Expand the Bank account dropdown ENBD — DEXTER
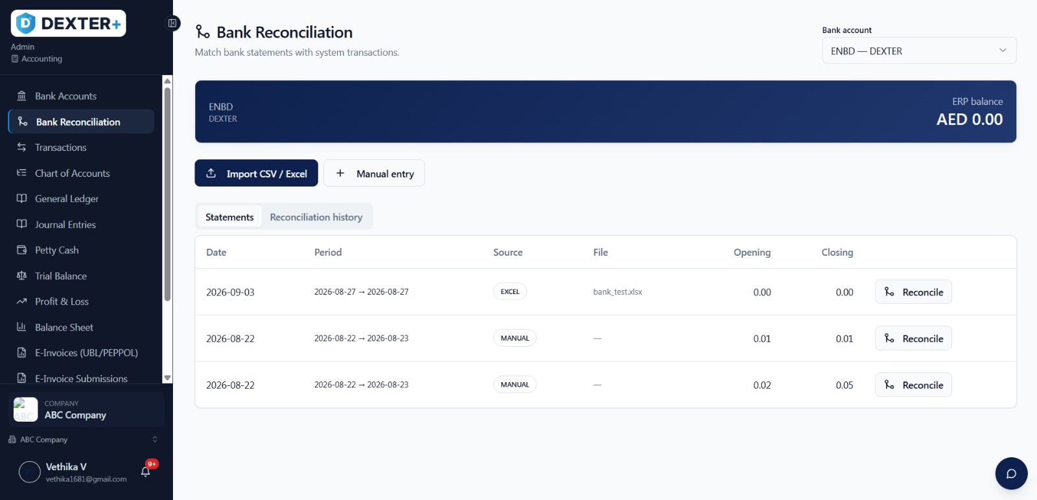Image resolution: width=1037 pixels, height=500 pixels. pyautogui.click(x=919, y=51)
